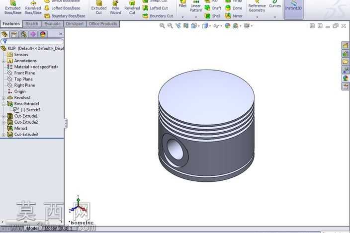Select Material not specified item
This screenshot has width=350, height=233.
pos(33,67)
